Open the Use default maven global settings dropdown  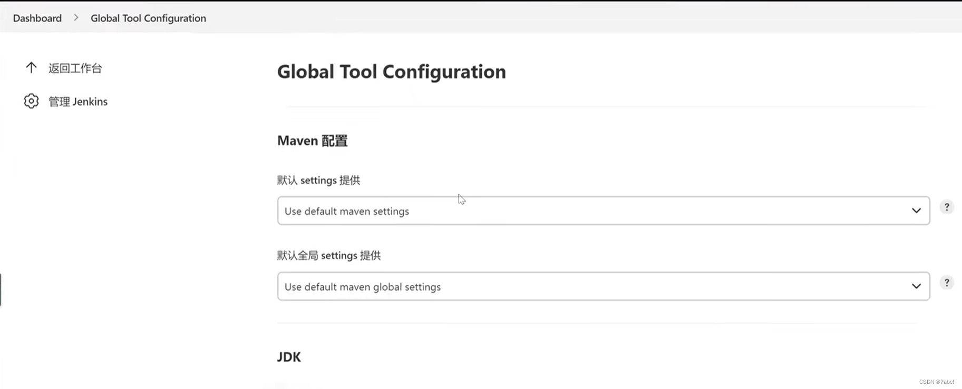tap(604, 286)
